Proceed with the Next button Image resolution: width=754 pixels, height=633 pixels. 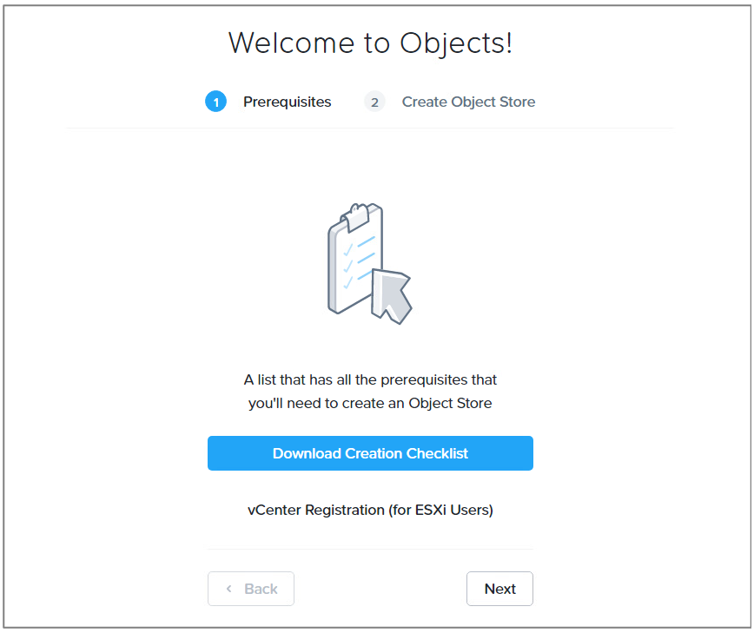pos(499,589)
